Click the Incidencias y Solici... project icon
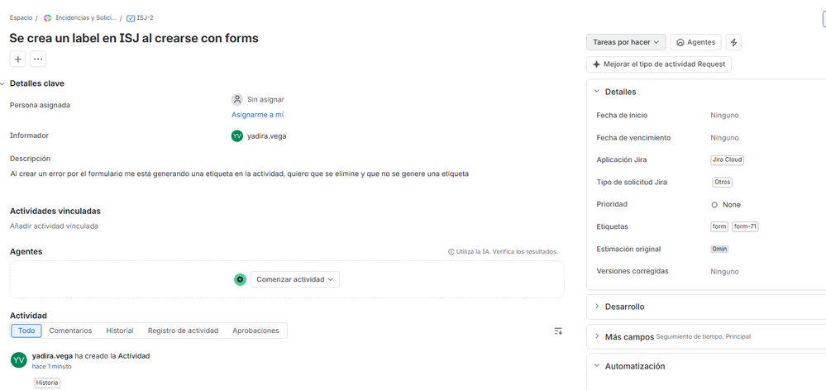Image resolution: width=826 pixels, height=390 pixels. click(48, 18)
